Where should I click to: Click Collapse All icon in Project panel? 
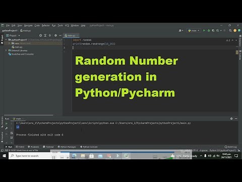coord(50,35)
